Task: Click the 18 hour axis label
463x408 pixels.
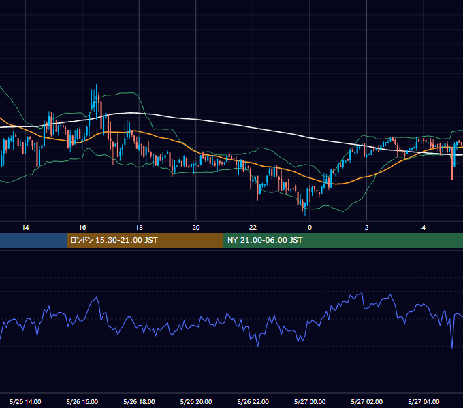Action: tap(139, 228)
